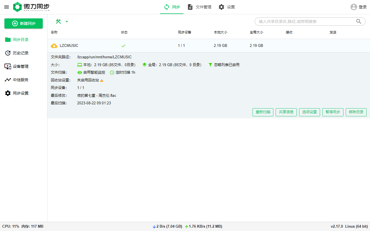This screenshot has height=231, width=370.
Task: Click the 未启用回收站 text
Action: tap(88, 80)
